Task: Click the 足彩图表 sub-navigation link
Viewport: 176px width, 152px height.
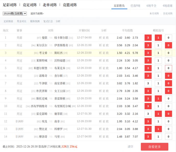Action: (8, 21)
